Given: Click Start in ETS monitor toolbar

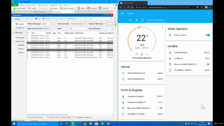Looking at the screenshot, I should (30, 19).
